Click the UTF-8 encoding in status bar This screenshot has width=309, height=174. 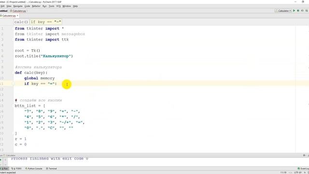(x=298, y=173)
